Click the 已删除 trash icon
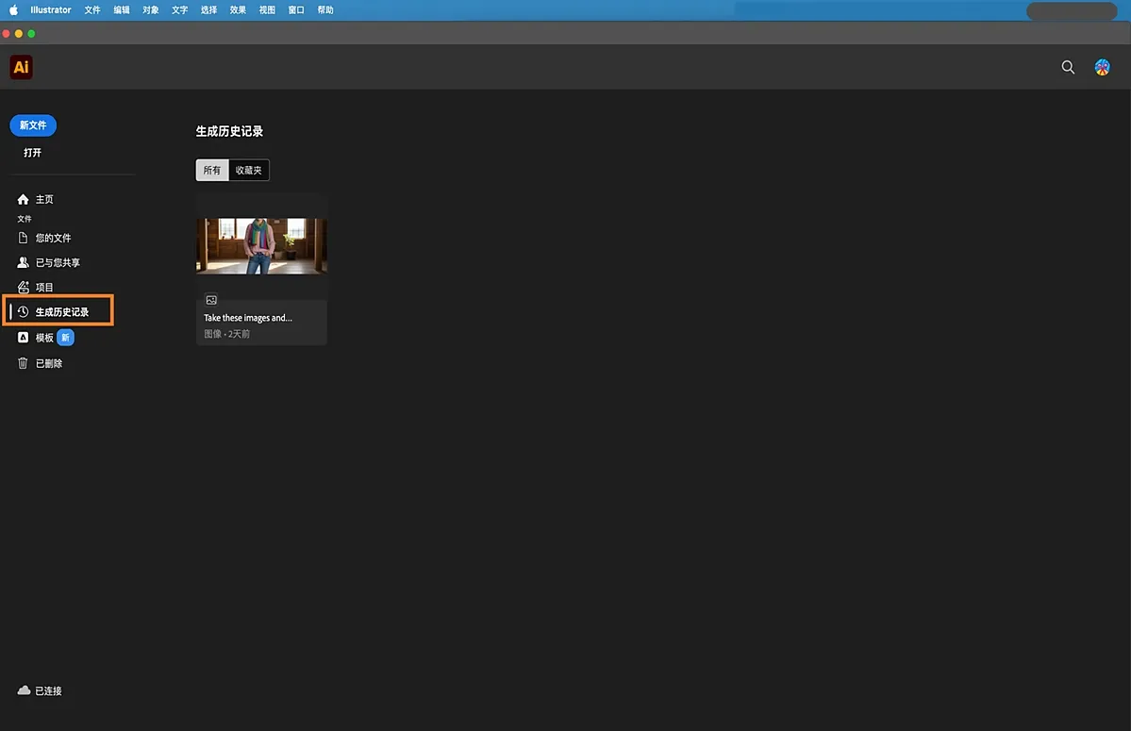This screenshot has width=1131, height=731. (x=24, y=363)
